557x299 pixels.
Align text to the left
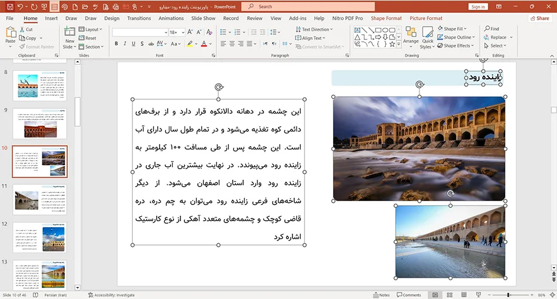223,43
